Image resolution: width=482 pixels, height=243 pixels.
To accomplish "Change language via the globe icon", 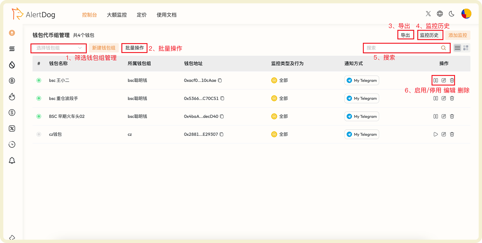I will [x=440, y=14].
